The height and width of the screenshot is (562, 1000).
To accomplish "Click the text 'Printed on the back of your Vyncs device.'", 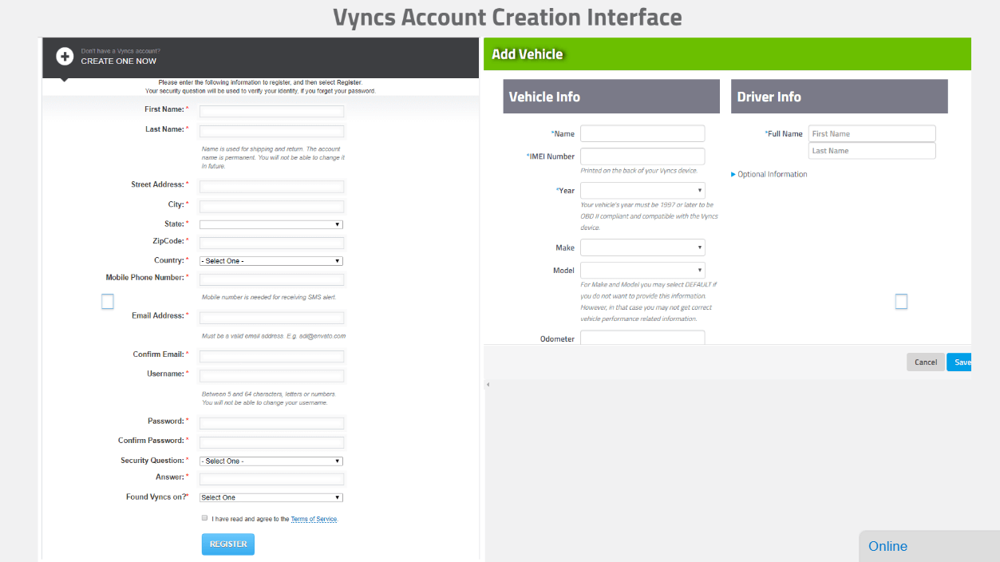I will coord(639,171).
